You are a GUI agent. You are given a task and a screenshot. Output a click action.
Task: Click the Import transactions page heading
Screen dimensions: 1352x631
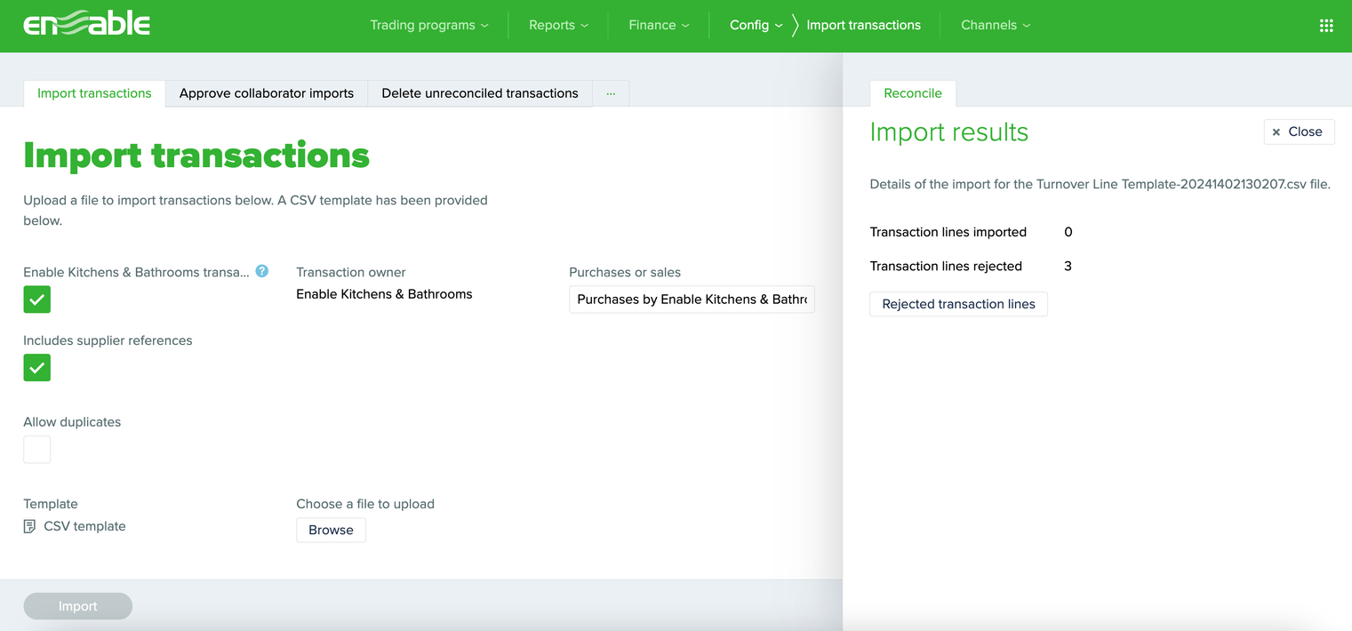pos(196,156)
